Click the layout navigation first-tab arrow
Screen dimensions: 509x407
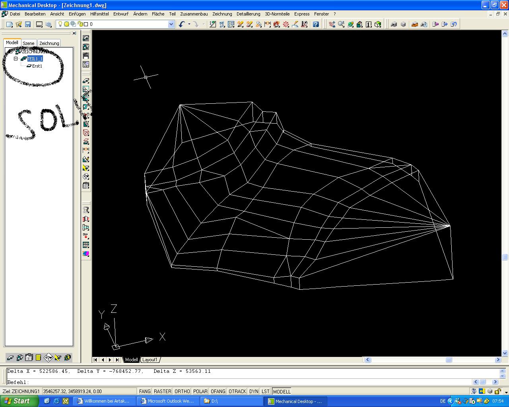pos(95,360)
